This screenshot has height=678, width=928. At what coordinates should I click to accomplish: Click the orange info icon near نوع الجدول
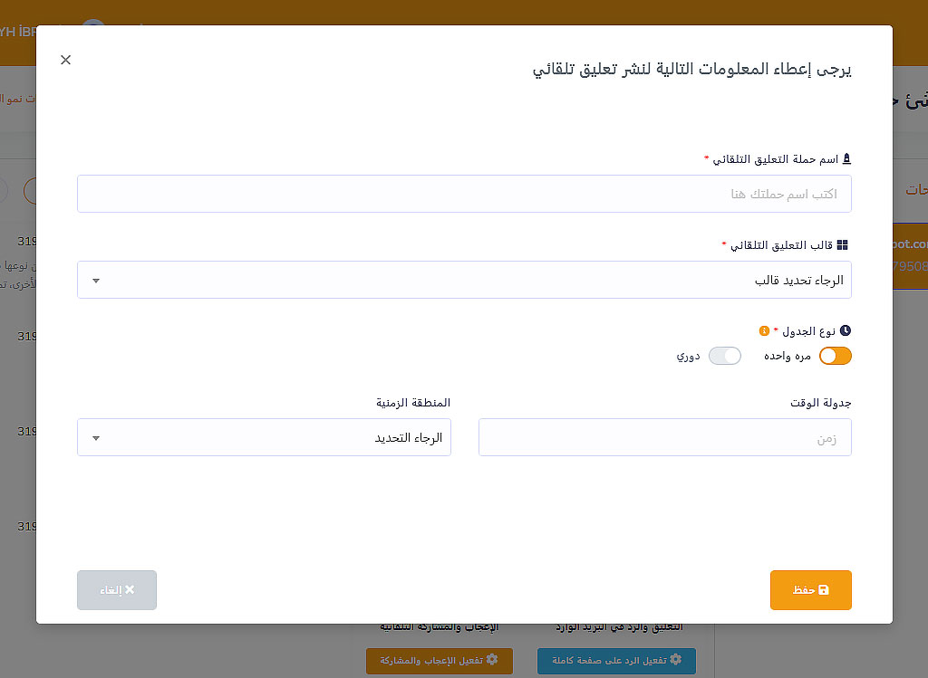coord(764,331)
